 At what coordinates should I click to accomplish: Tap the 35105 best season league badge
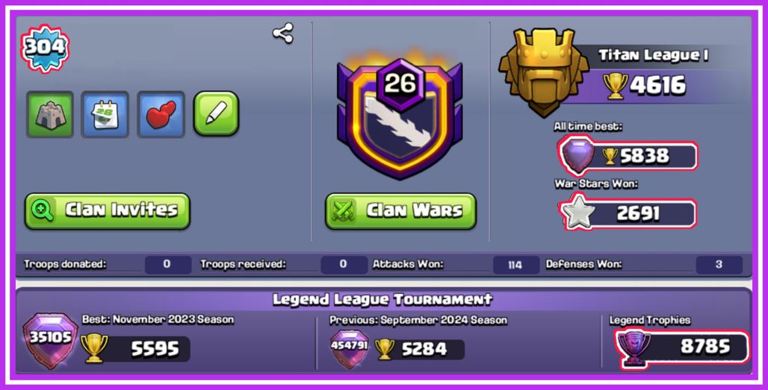[50, 341]
